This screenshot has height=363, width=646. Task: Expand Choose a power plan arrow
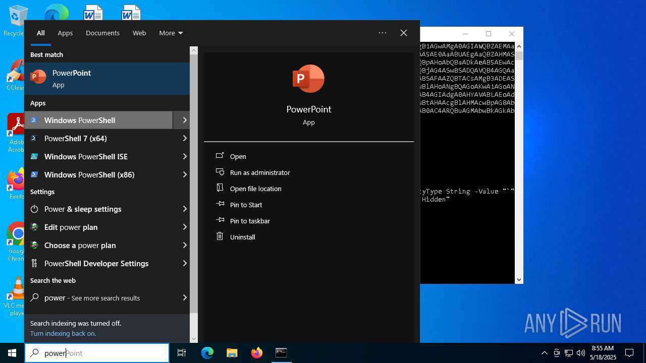184,245
